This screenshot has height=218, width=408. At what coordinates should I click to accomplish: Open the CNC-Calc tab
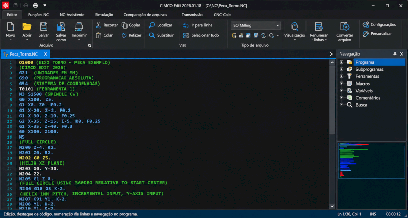coord(222,15)
